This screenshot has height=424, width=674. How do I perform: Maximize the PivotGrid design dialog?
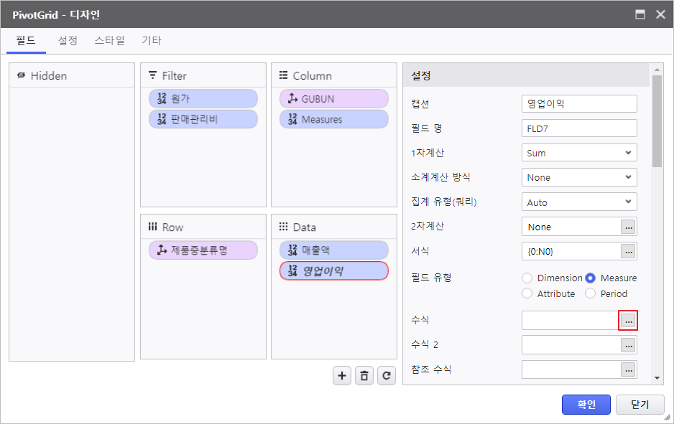(x=640, y=14)
